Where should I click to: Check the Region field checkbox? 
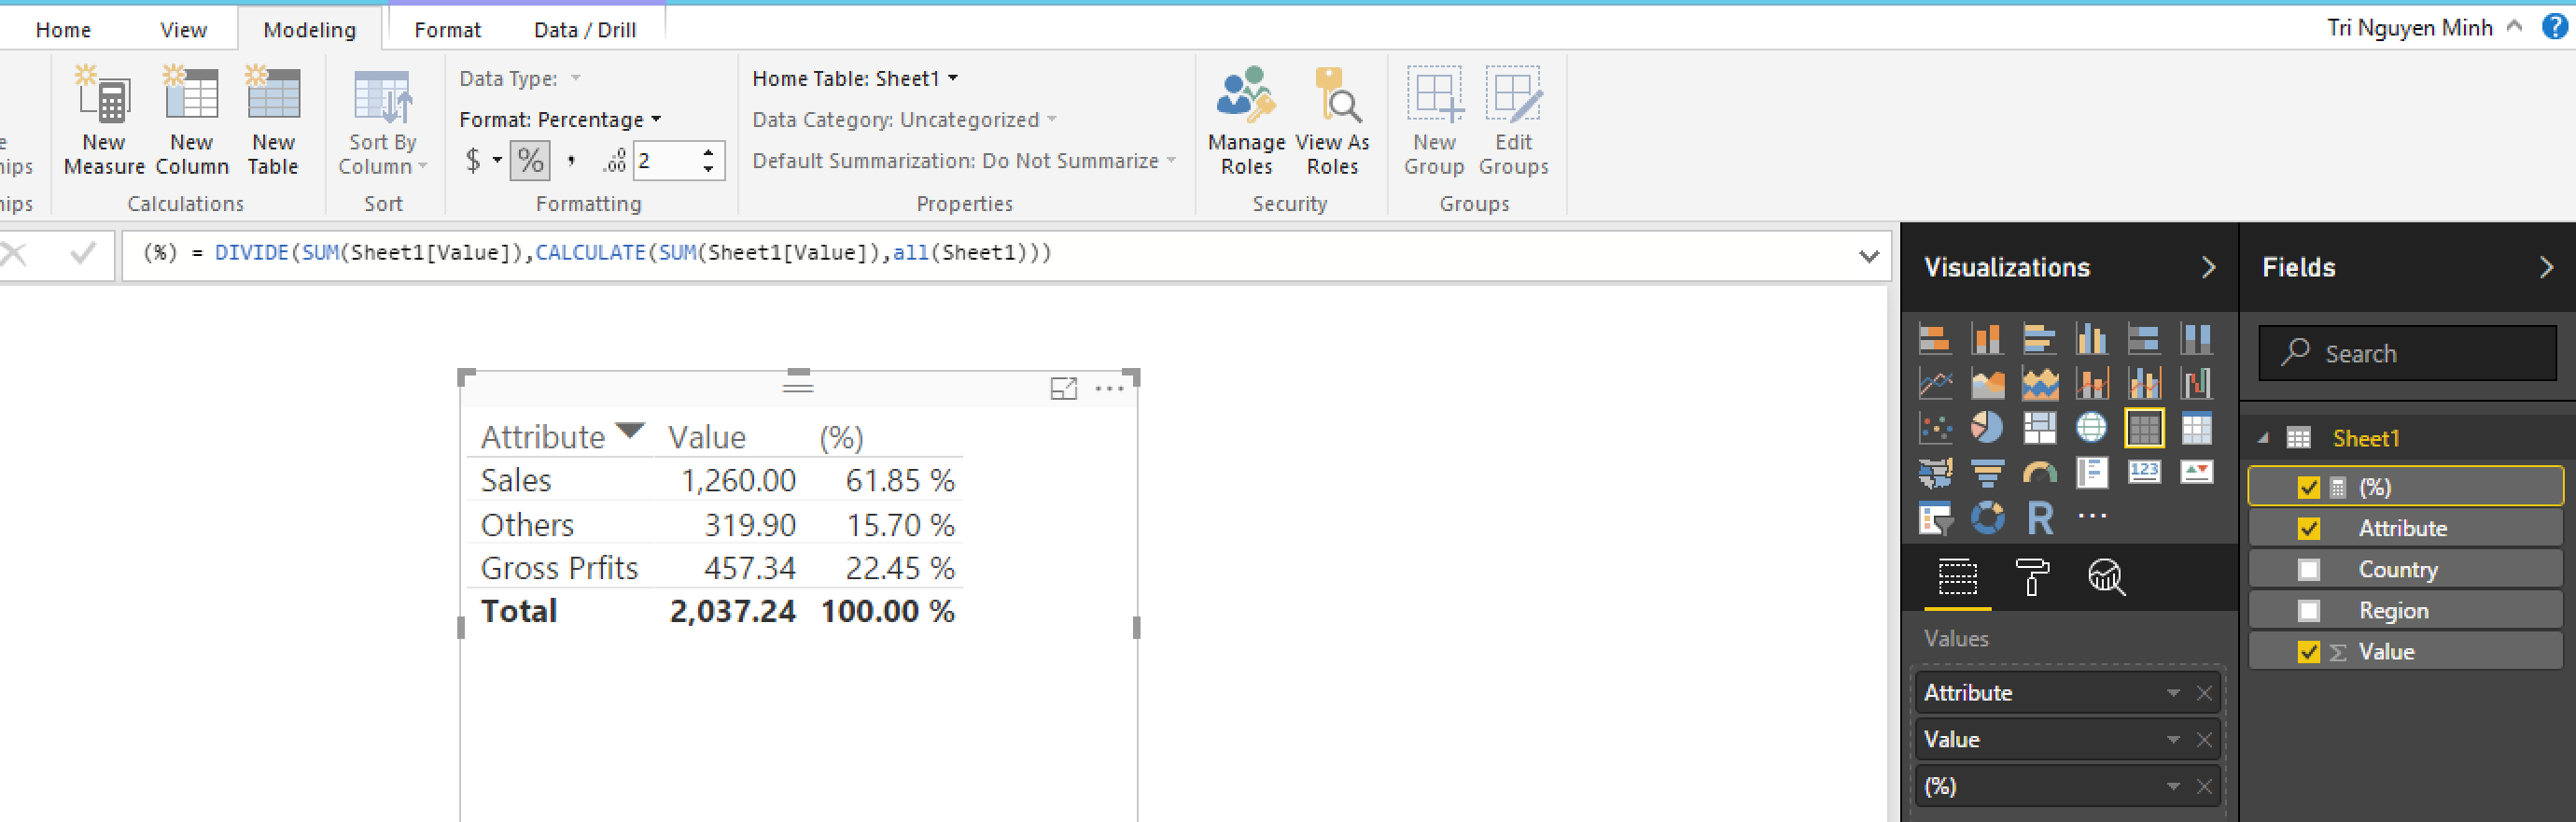2308,611
